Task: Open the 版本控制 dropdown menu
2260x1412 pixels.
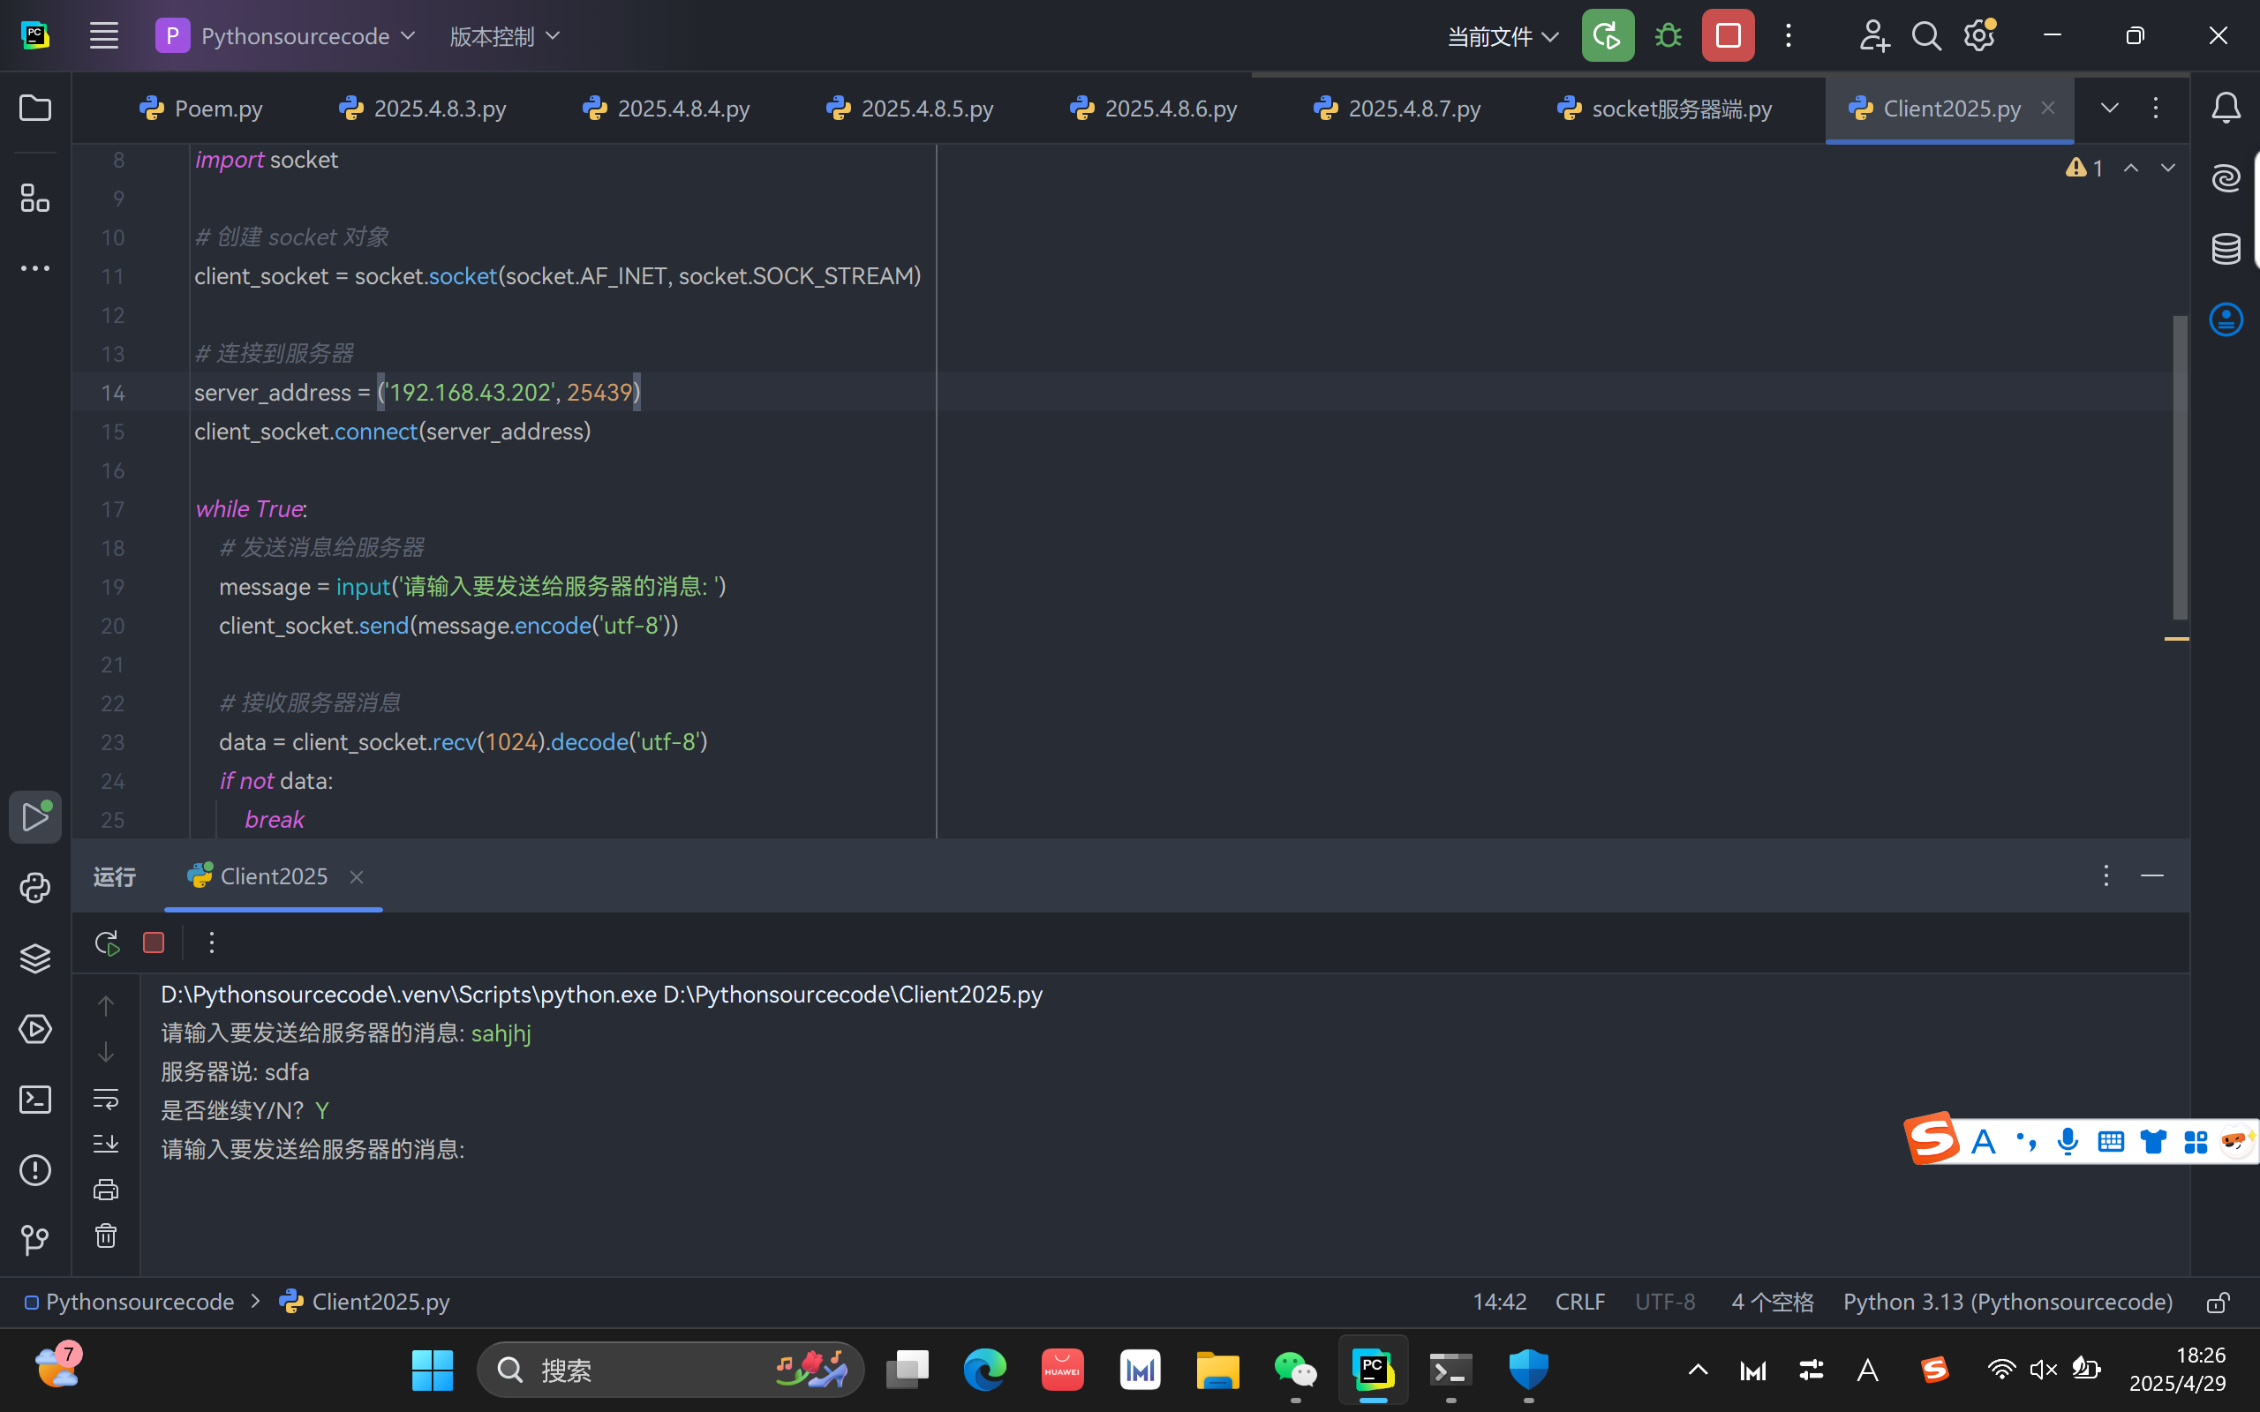Action: point(504,36)
